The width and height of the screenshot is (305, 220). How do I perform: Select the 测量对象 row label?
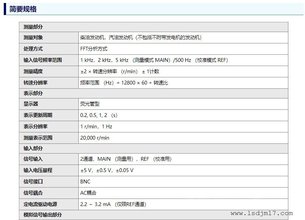point(33,37)
